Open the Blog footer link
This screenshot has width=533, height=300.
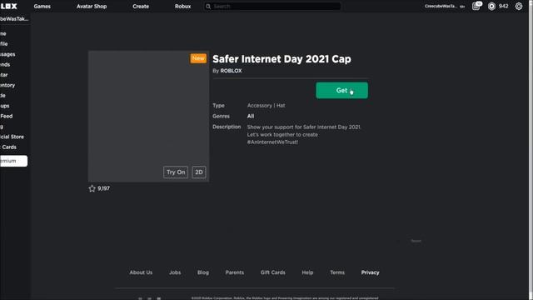click(203, 272)
